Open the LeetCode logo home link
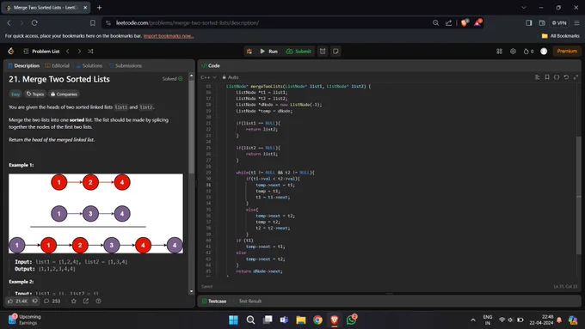Screen dimensions: 585x329 [11, 51]
